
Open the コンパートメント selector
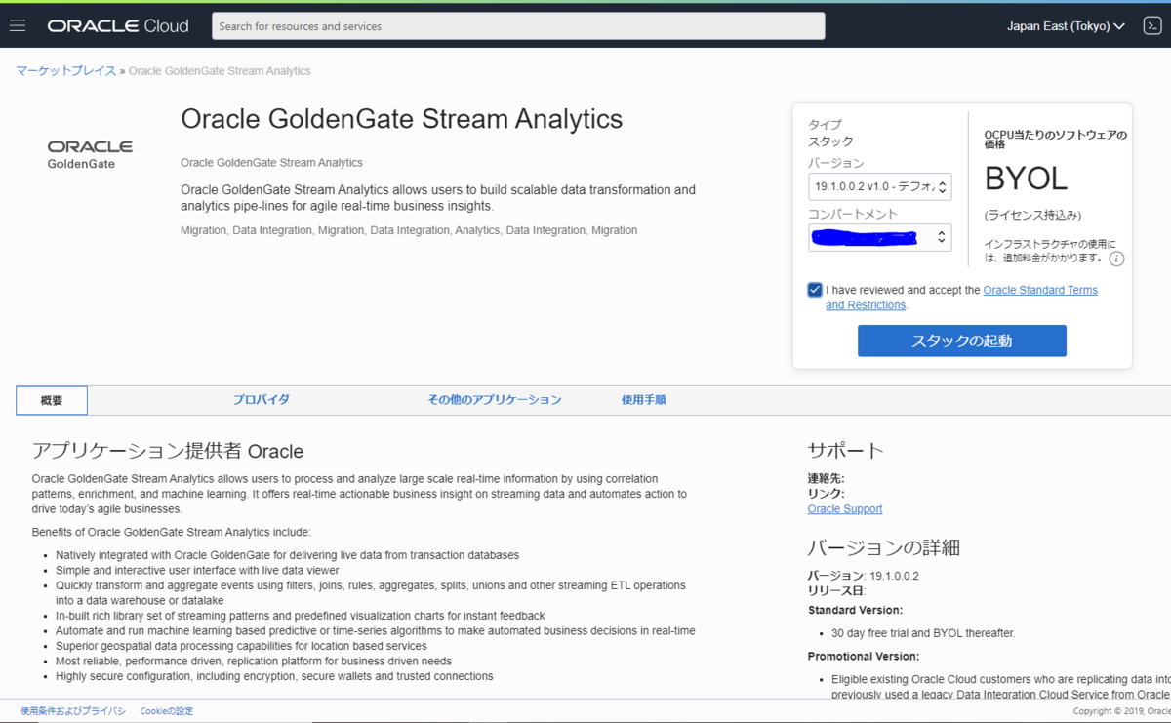tap(878, 237)
